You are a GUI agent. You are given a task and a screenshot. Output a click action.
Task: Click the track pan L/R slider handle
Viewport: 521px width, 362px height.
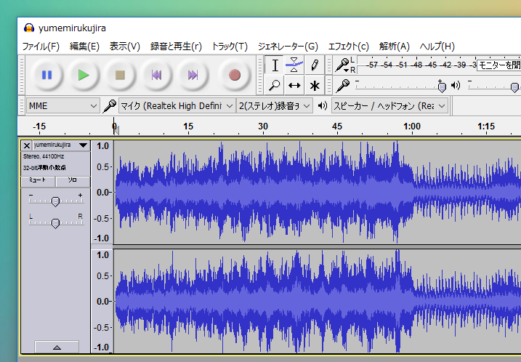point(55,223)
